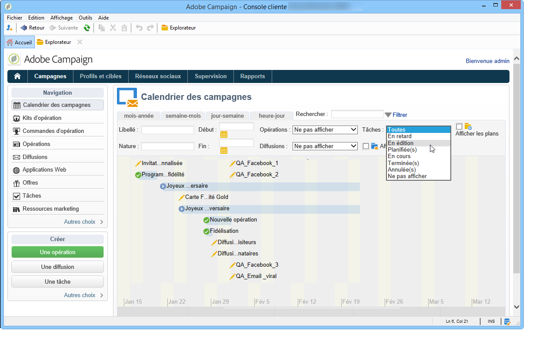Image resolution: width=536 pixels, height=341 pixels.
Task: Click the Une diffusion button
Action: pos(57,267)
